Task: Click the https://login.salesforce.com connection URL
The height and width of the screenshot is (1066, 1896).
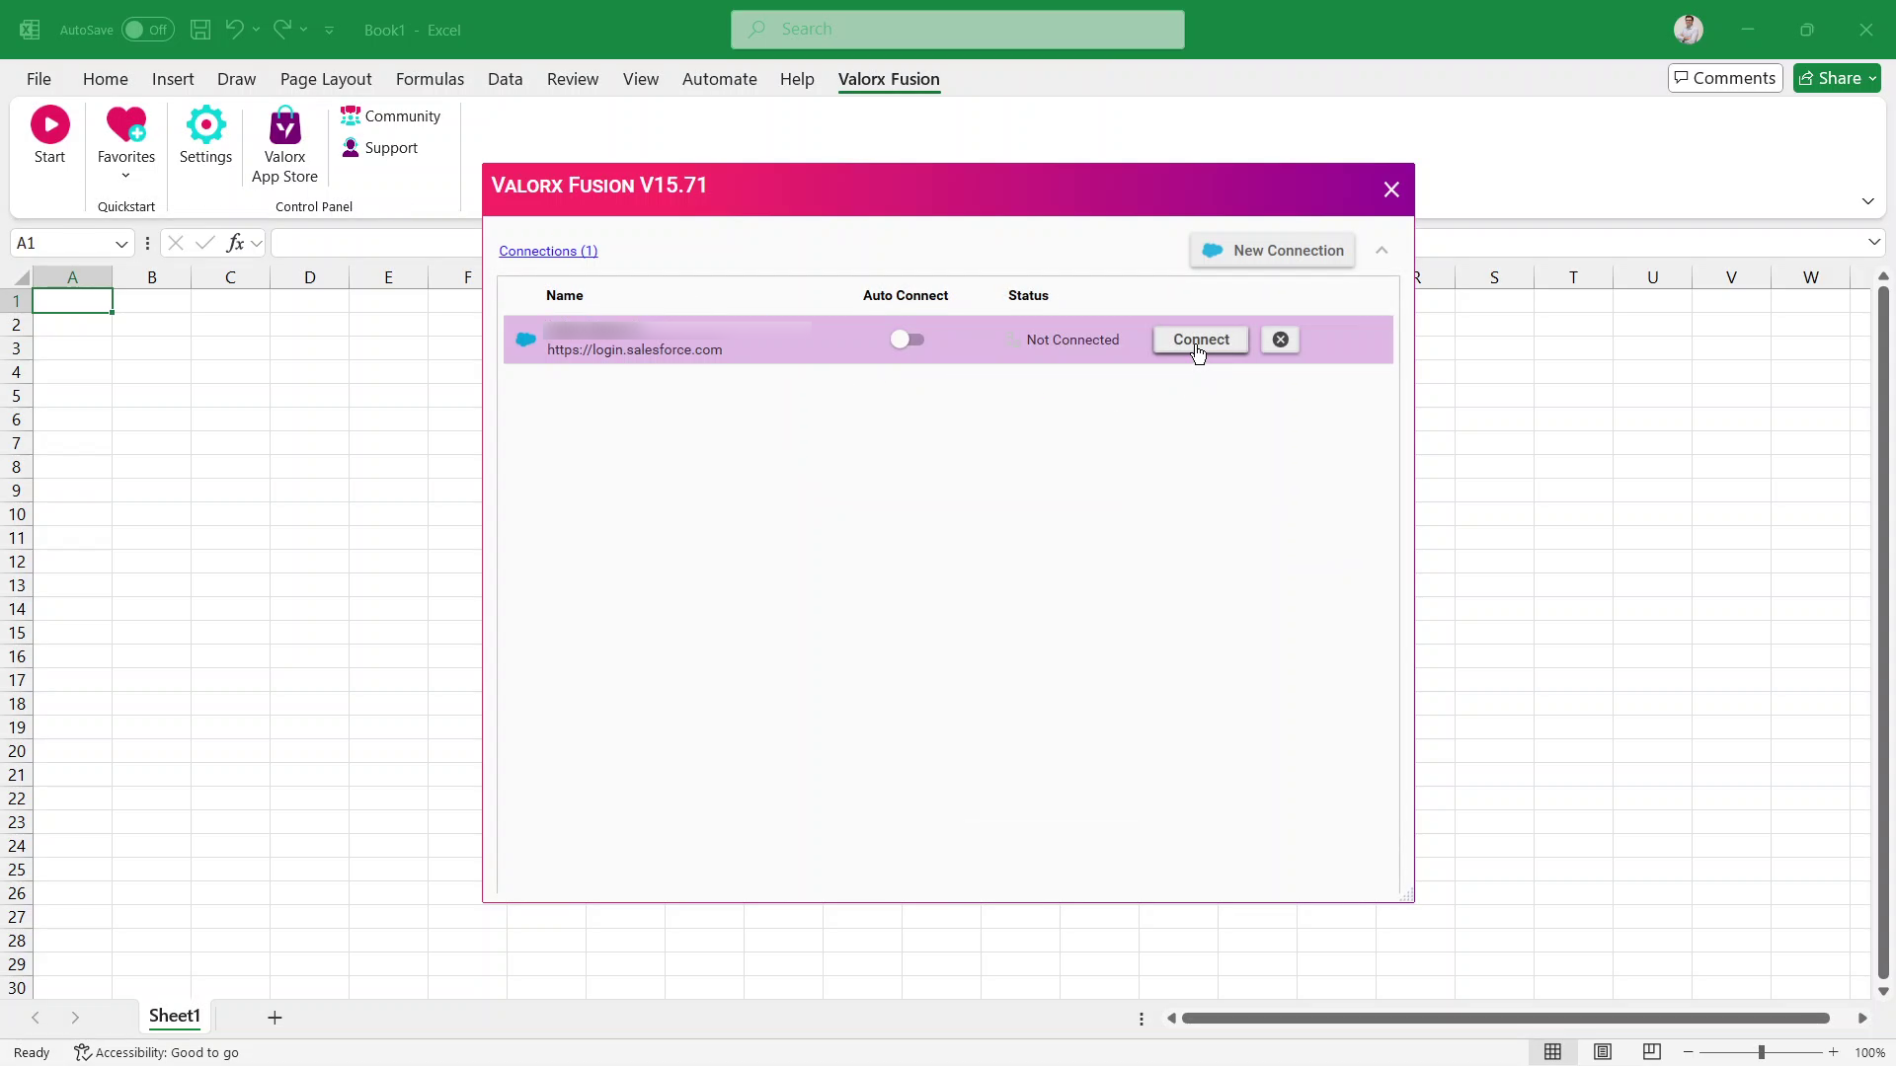Action: (635, 349)
